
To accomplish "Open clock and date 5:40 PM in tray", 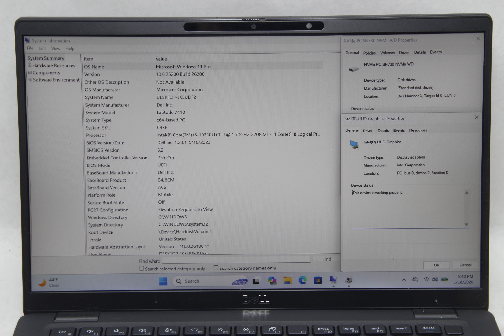I will point(464,279).
